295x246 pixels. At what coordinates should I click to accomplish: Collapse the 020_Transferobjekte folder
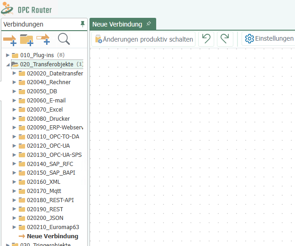(7, 64)
